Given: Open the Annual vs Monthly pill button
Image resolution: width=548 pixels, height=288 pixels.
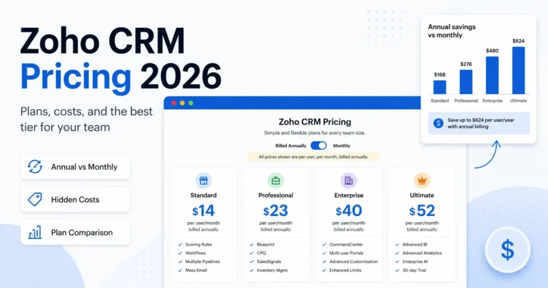Looking at the screenshot, I should click(75, 166).
